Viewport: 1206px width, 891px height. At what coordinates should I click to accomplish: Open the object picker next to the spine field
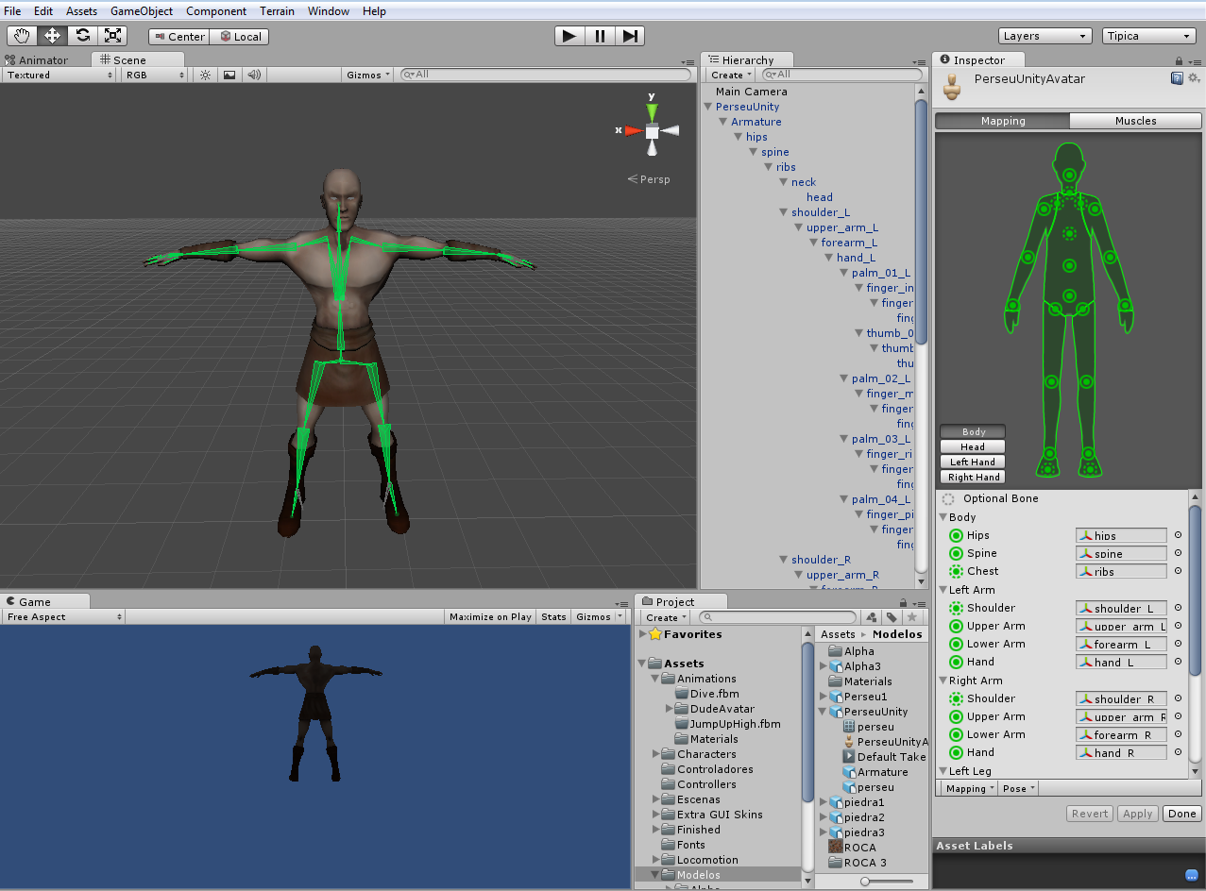[x=1178, y=553]
